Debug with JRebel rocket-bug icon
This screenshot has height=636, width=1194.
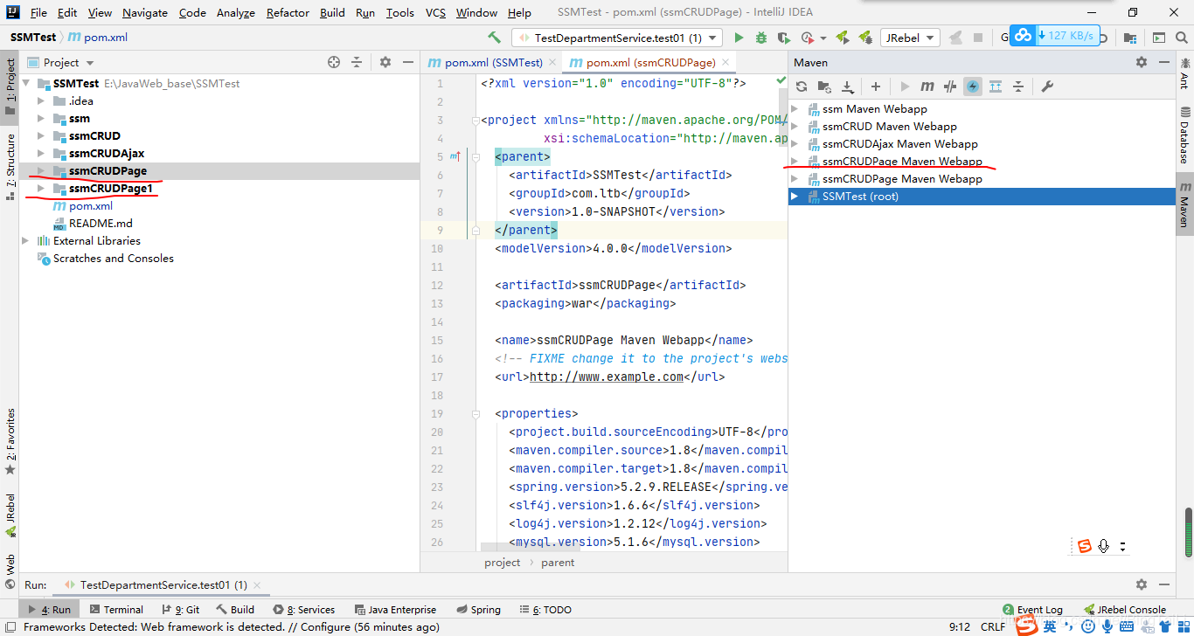pyautogui.click(x=865, y=38)
